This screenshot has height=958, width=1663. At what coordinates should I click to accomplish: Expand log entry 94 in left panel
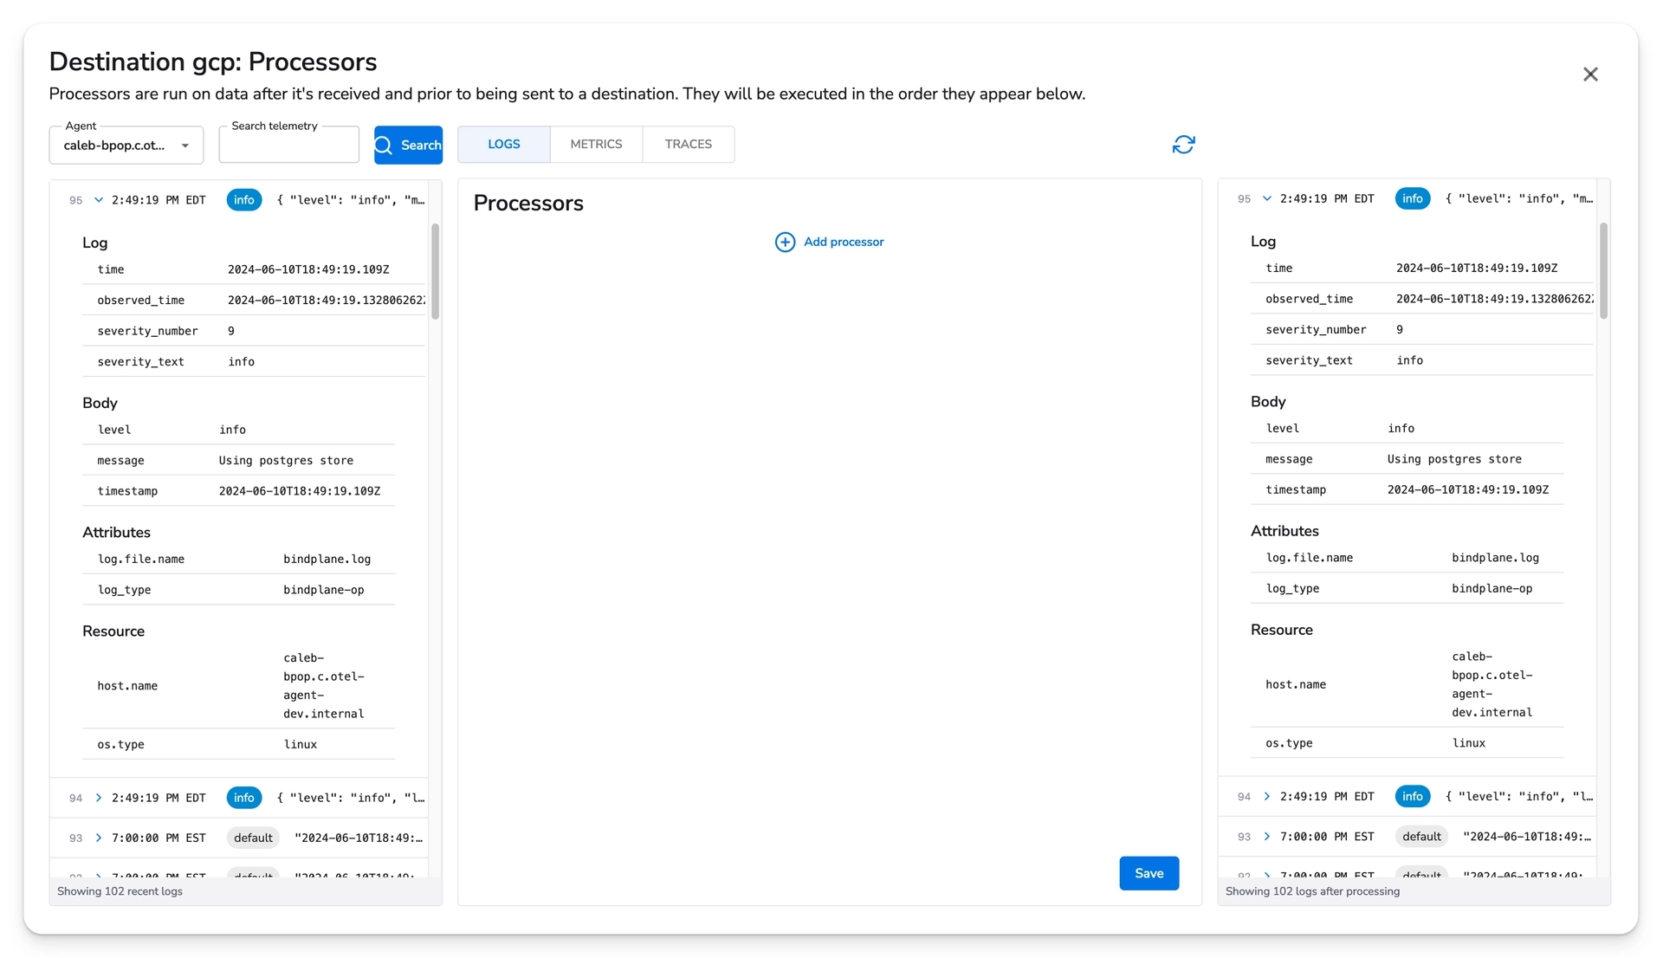(x=99, y=798)
